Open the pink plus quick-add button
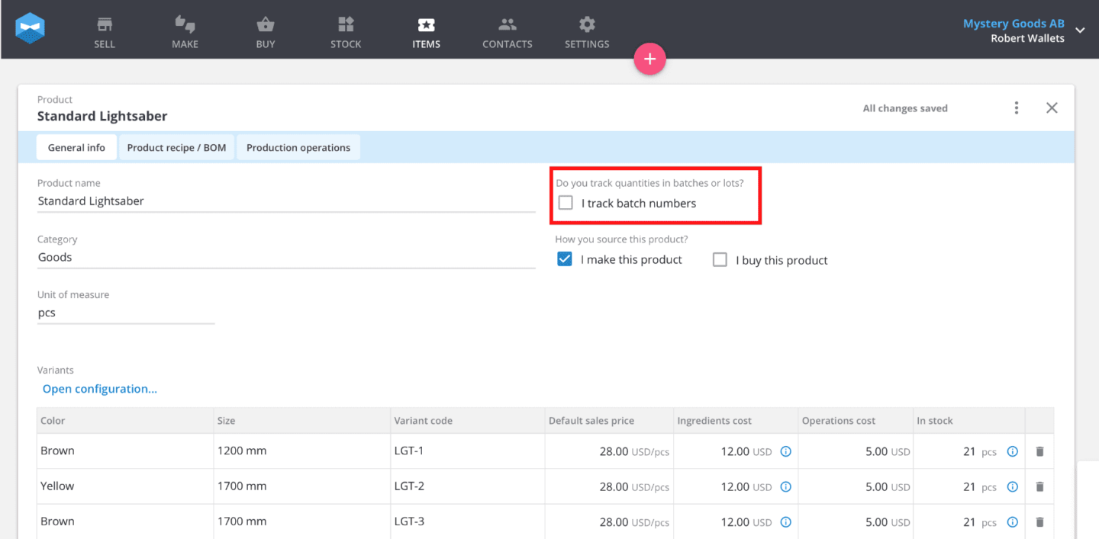The image size is (1099, 539). 649,59
